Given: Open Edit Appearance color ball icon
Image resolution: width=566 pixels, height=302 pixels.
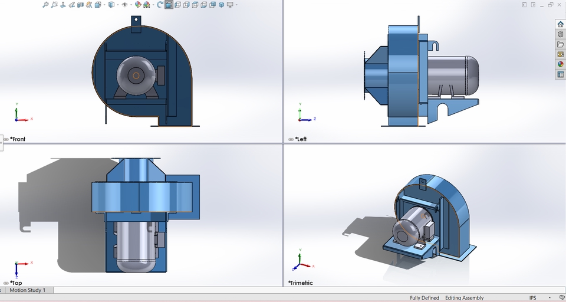Looking at the screenshot, I should click(x=138, y=5).
